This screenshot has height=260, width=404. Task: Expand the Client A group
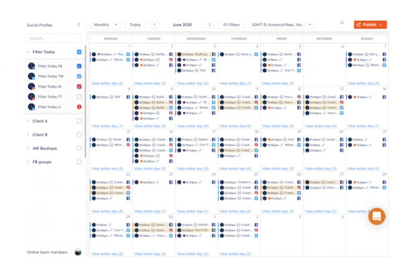click(28, 121)
